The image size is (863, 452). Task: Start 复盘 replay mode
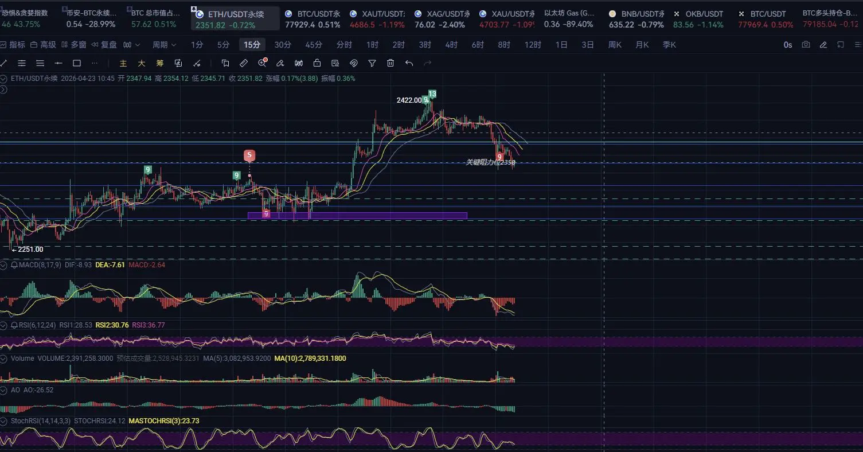pos(104,45)
